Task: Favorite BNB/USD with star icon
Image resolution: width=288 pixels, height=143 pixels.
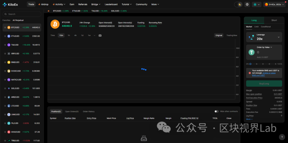Action: point(5,62)
